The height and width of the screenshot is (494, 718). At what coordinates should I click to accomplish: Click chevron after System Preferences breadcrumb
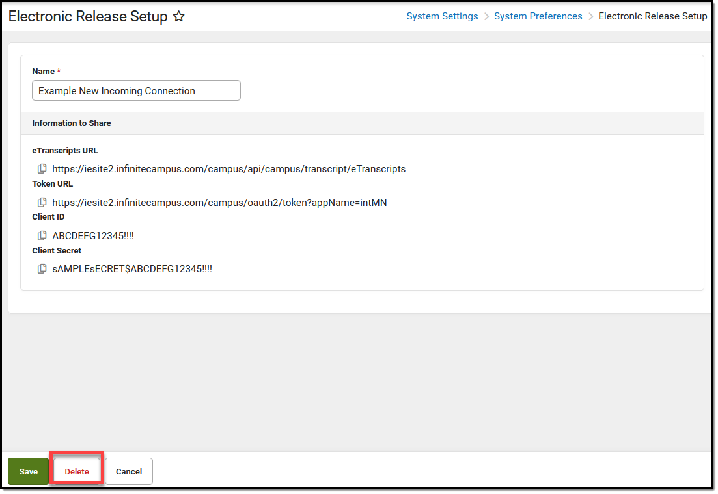tap(590, 16)
